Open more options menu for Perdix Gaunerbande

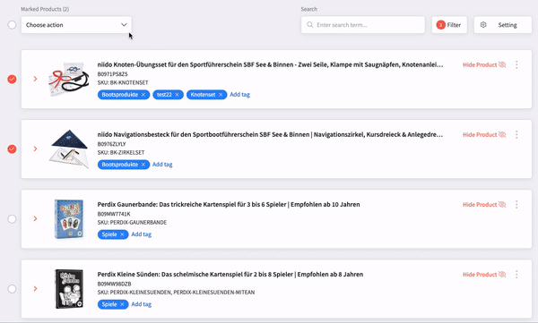[516, 205]
